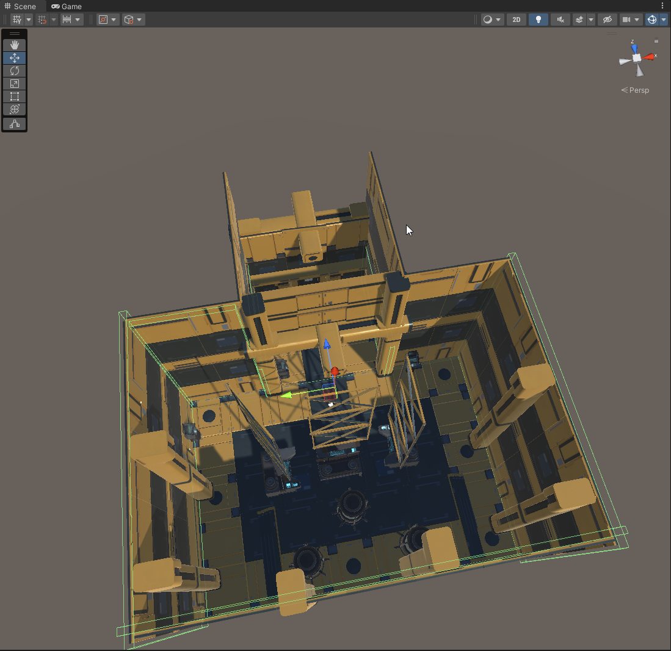Click the draw mode shading sphere icon
The image size is (671, 651).
pos(487,20)
